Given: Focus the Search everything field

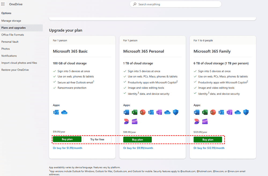Looking at the screenshot, I should [x=176, y=4].
